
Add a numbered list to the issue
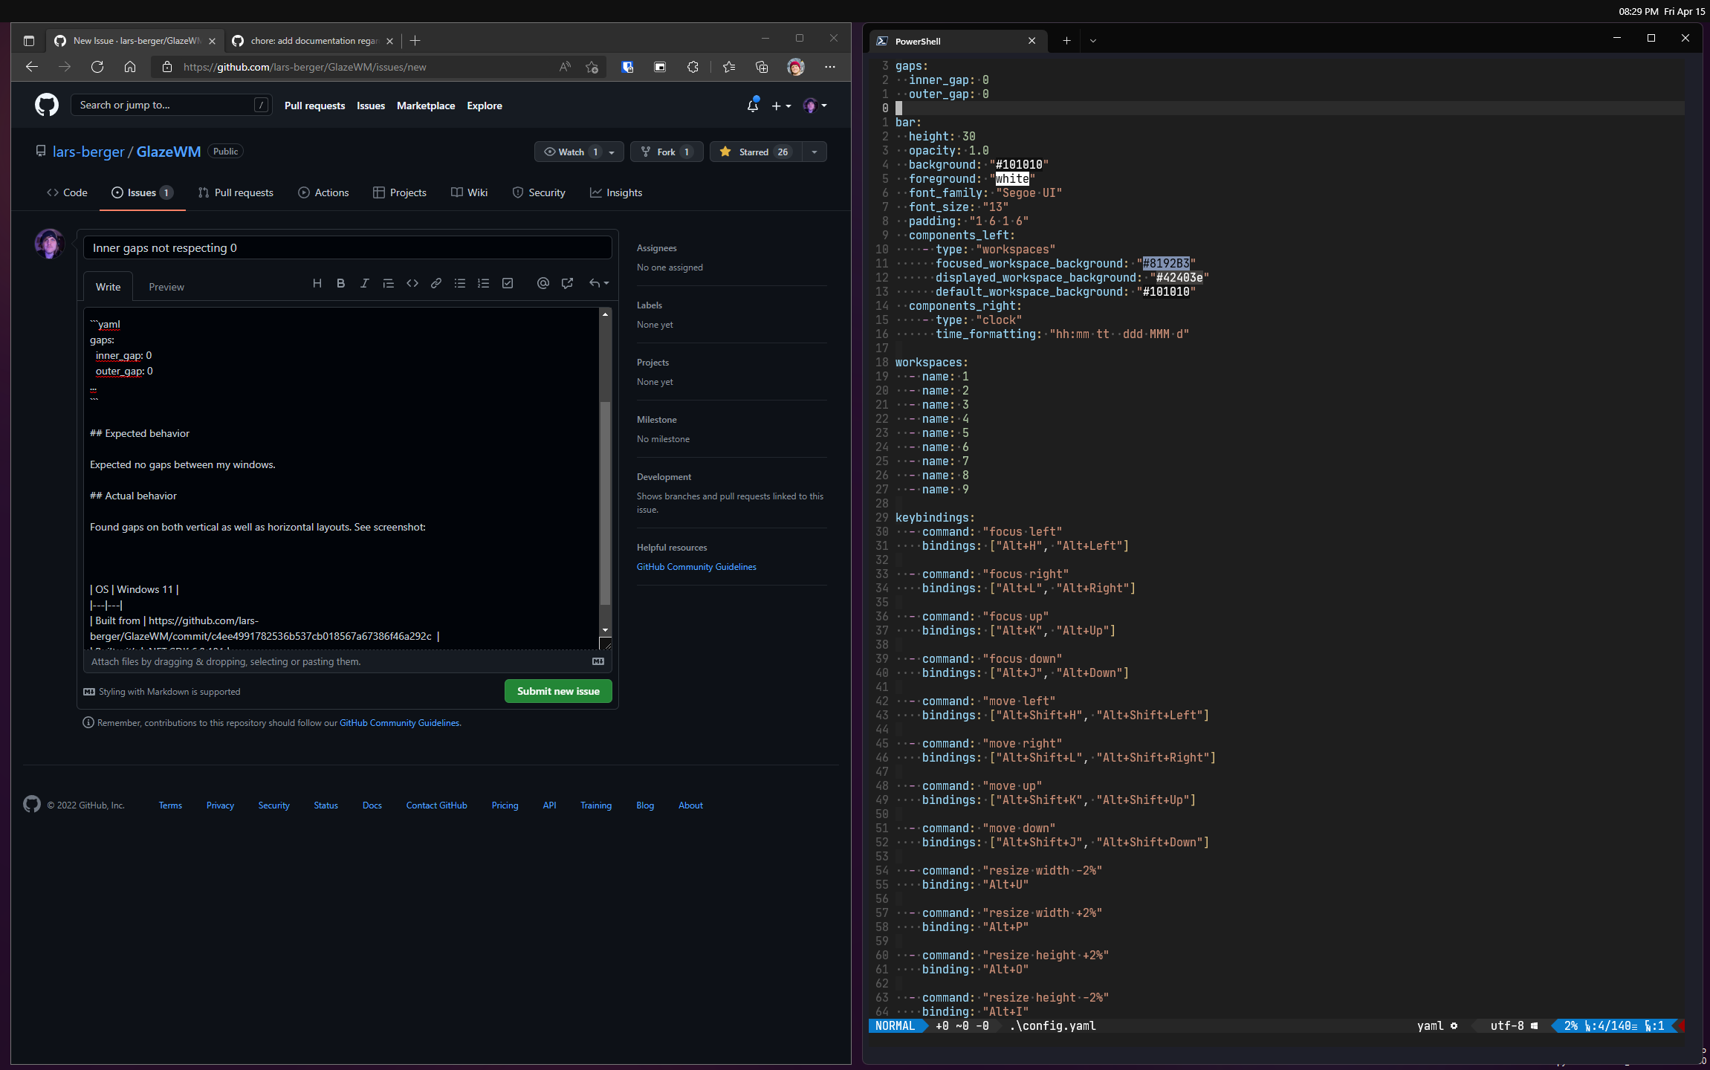[484, 283]
